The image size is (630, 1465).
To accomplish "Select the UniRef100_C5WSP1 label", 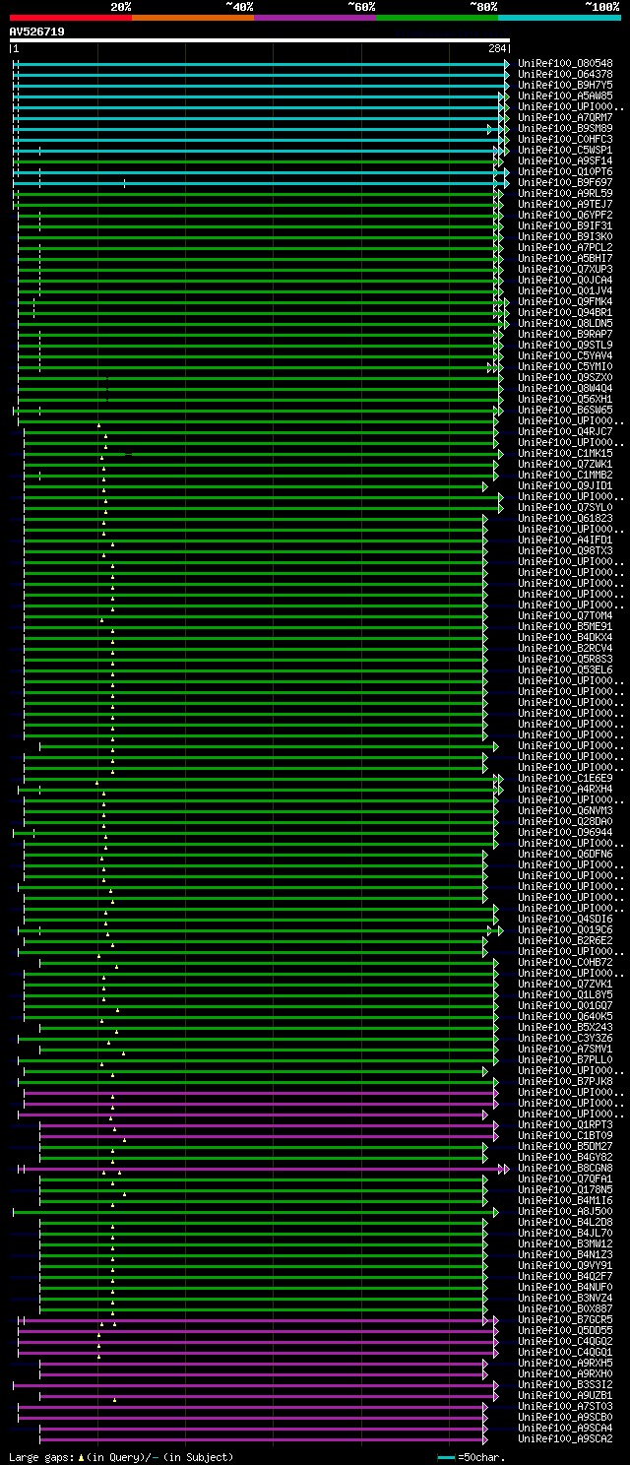I will (x=565, y=151).
